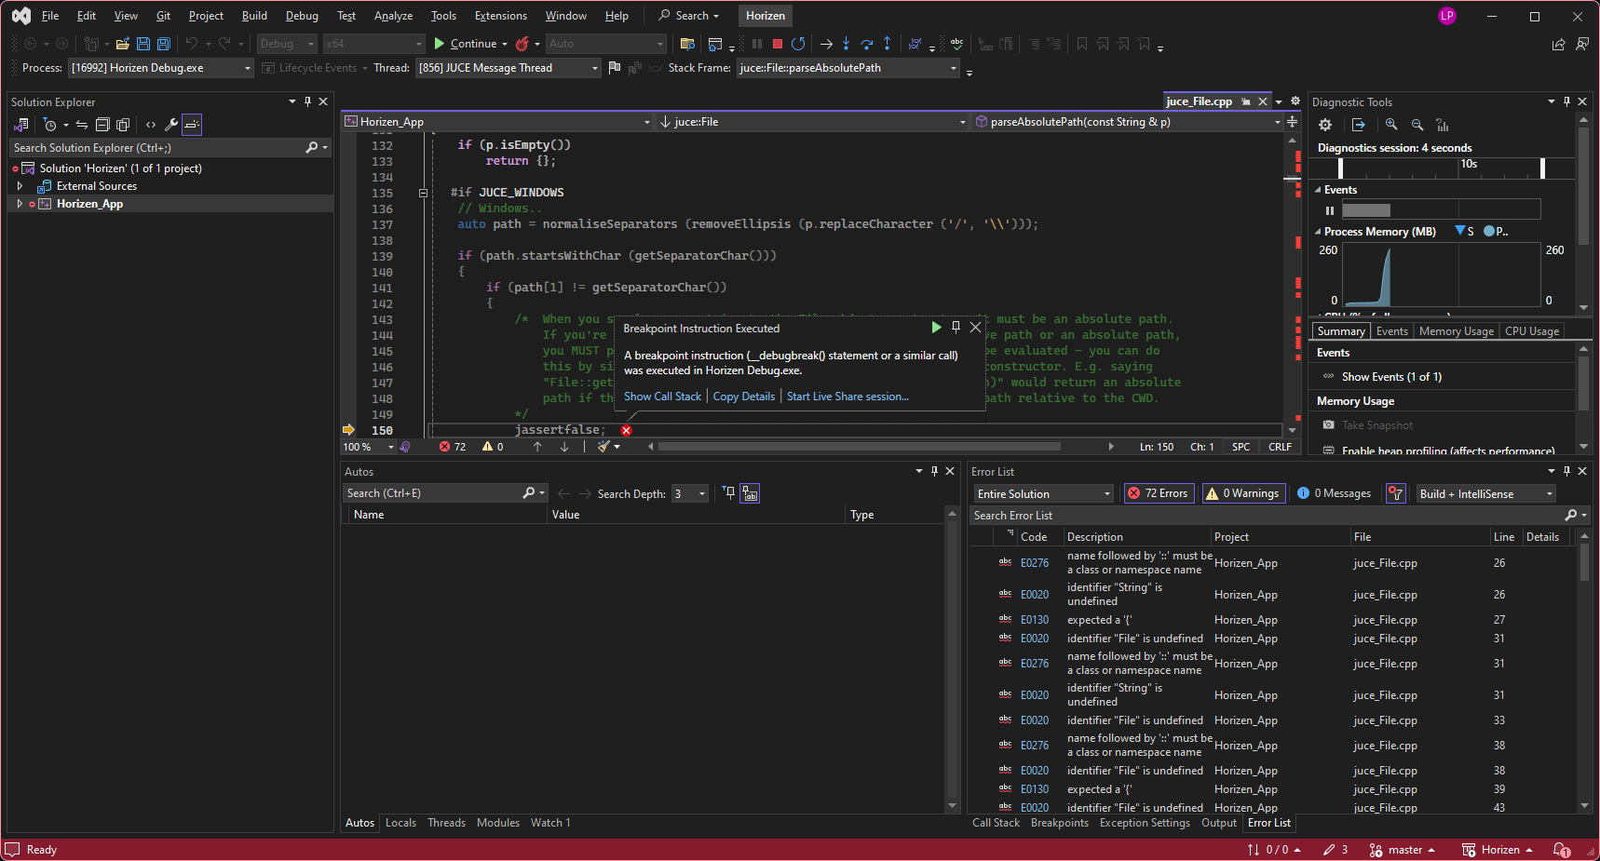Open Diagnostic Tools settings gear
This screenshot has height=861, width=1600.
click(x=1325, y=125)
